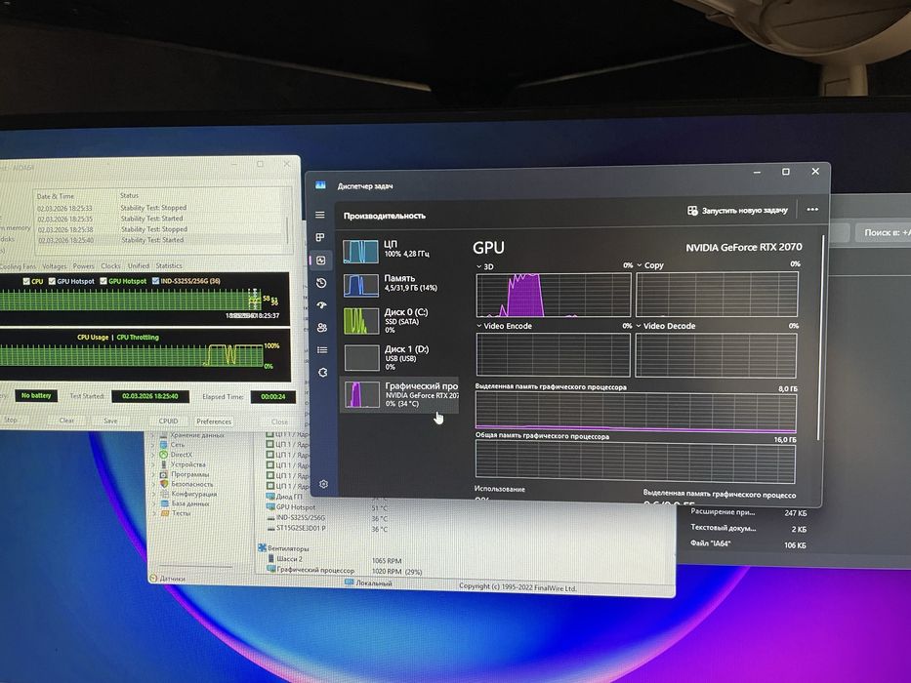The image size is (911, 683).
Task: Select Диод ГП sensor row
Action: coord(325,498)
